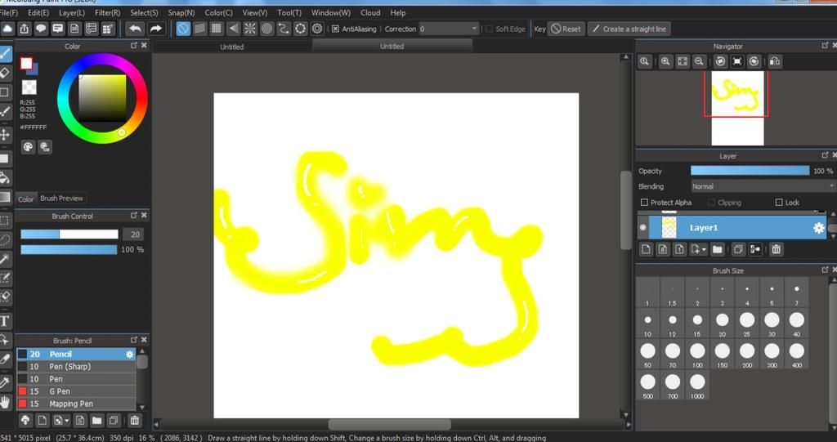Select the Text tool
This screenshot has height=442, width=837.
point(5,321)
